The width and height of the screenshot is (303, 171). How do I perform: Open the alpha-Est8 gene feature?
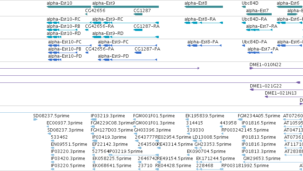(x=204, y=7)
